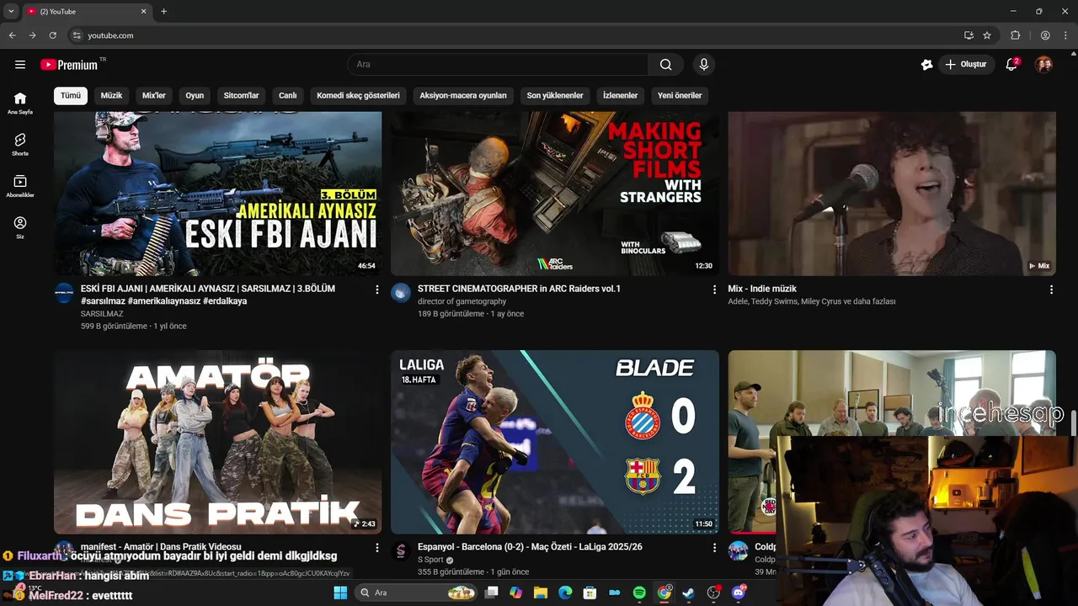Play the Espanyol Barcelona 0-2 thumbnail
Screen dimensions: 1078x606
(555, 442)
